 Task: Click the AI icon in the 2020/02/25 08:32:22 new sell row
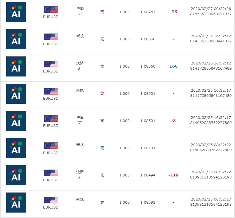(16, 148)
